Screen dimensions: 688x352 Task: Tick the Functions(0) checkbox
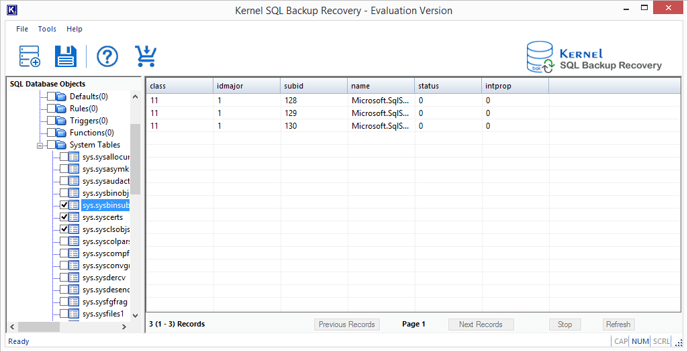click(x=51, y=132)
